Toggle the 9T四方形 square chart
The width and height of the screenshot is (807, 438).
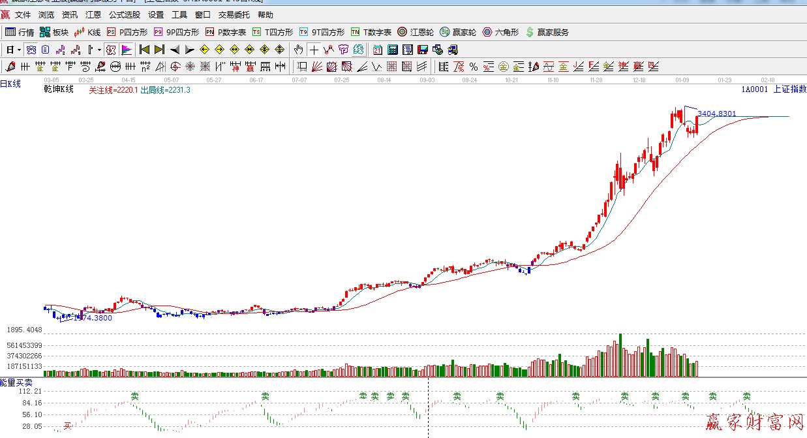click(x=322, y=32)
